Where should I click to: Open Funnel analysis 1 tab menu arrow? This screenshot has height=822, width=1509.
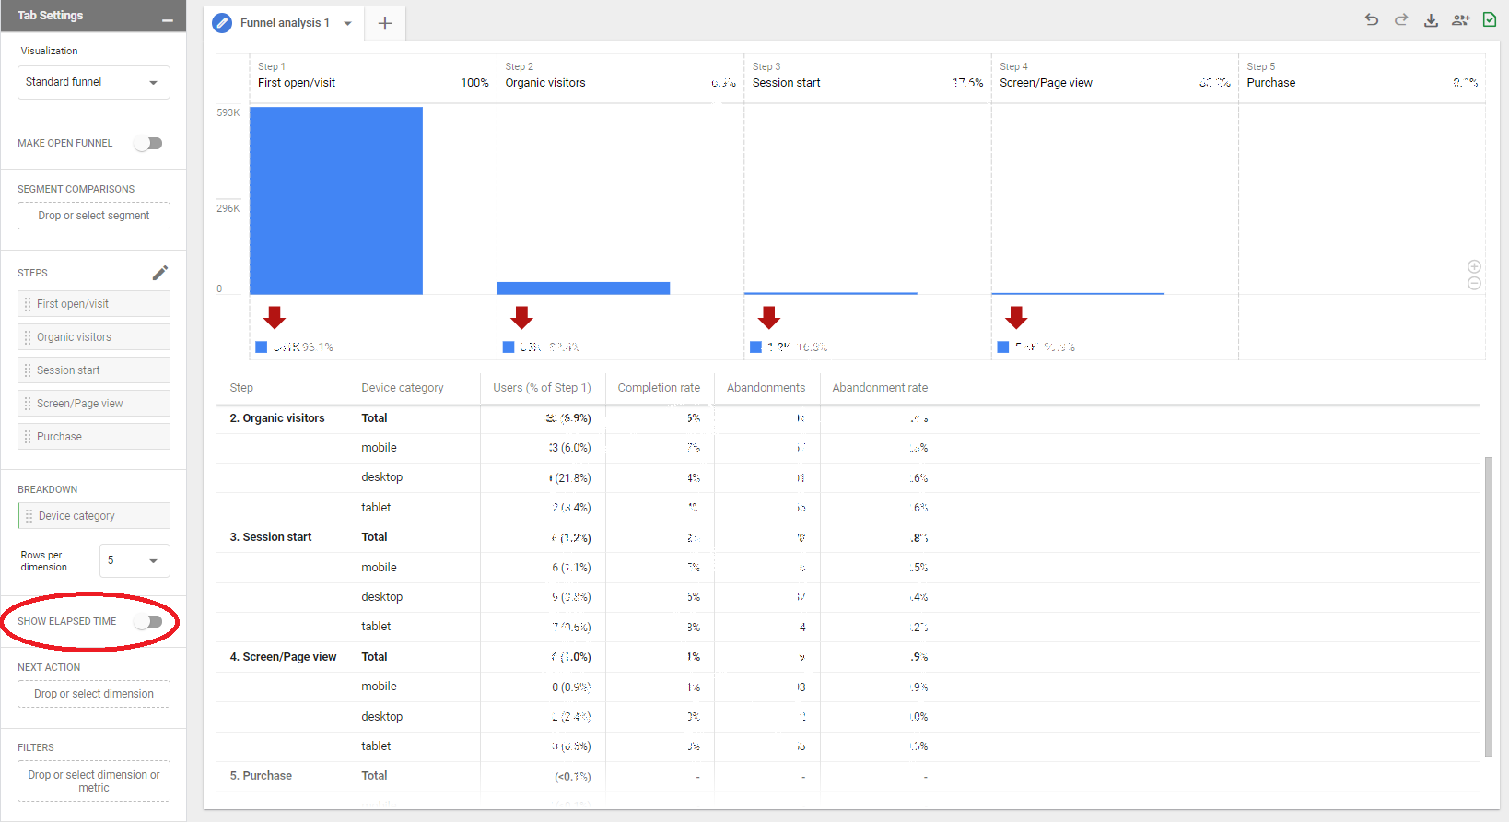coord(347,23)
